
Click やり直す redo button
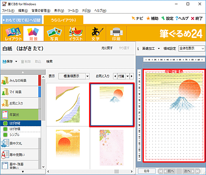click(x=124, y=48)
